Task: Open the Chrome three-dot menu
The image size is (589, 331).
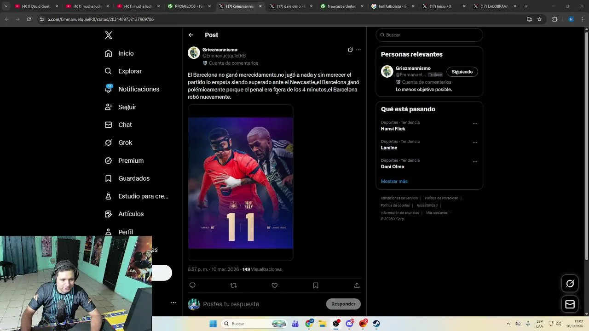Action: pos(582,19)
